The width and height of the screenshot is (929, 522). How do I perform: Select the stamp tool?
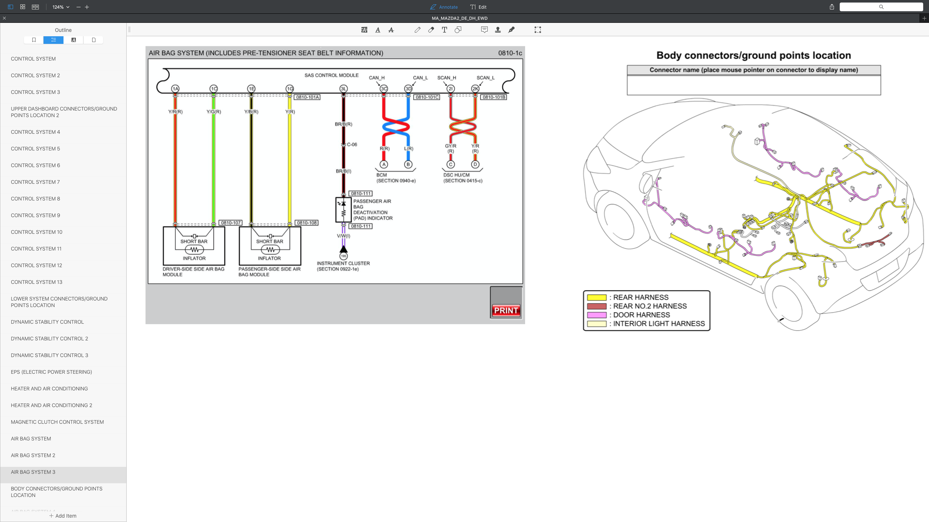point(498,30)
